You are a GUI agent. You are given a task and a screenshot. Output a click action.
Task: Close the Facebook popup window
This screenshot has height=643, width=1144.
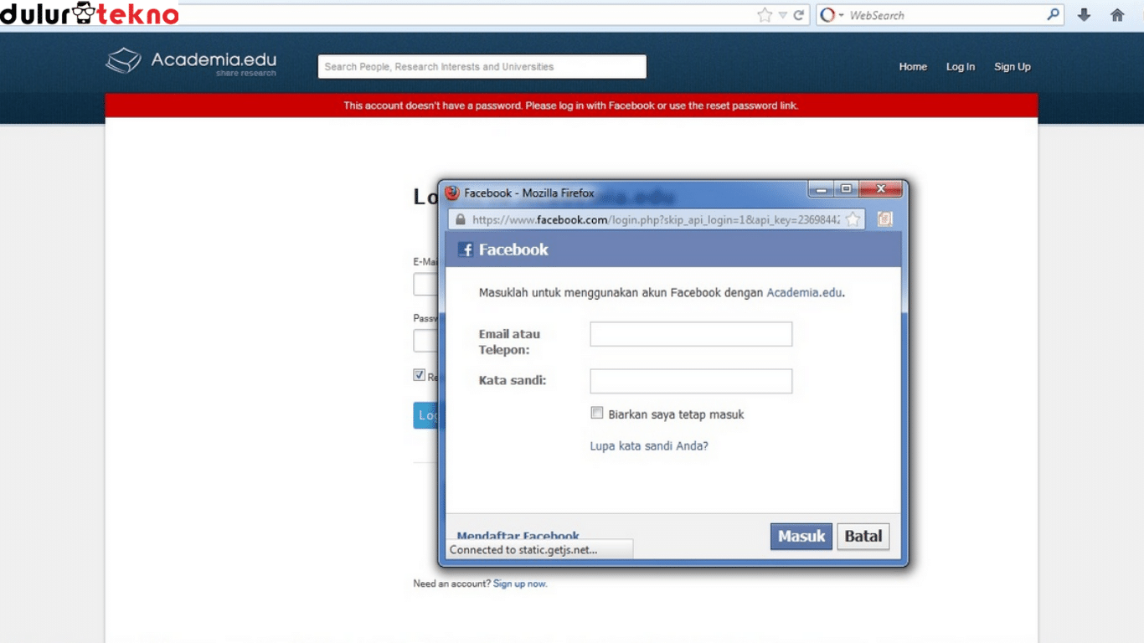coord(880,190)
